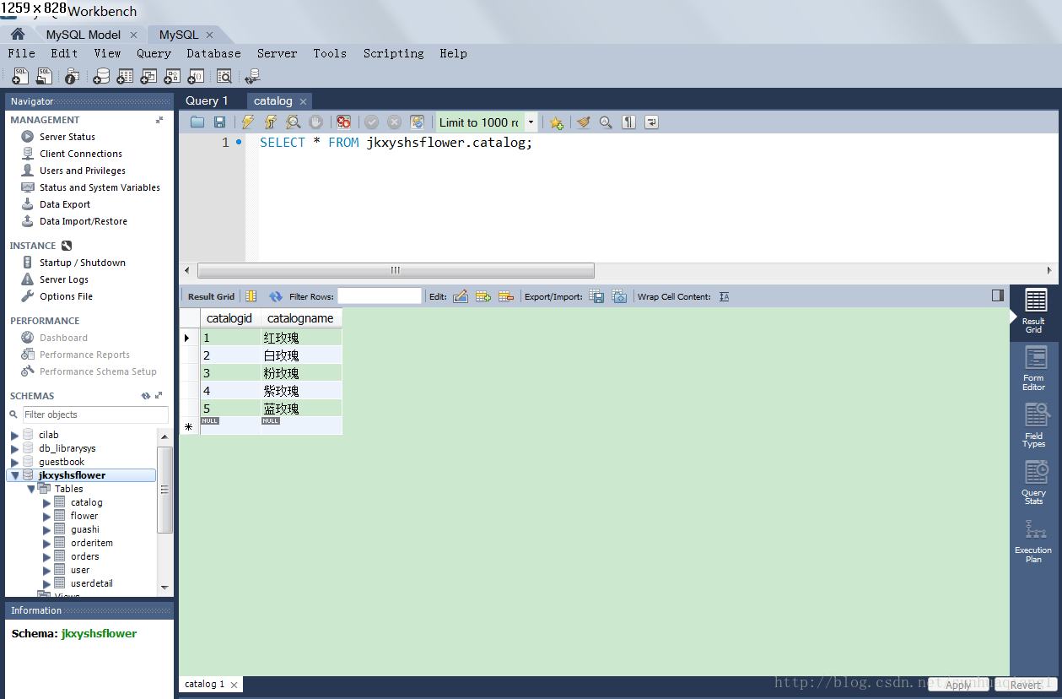Image resolution: width=1062 pixels, height=699 pixels.
Task: Expand the db_librarysys schema
Action: (14, 449)
